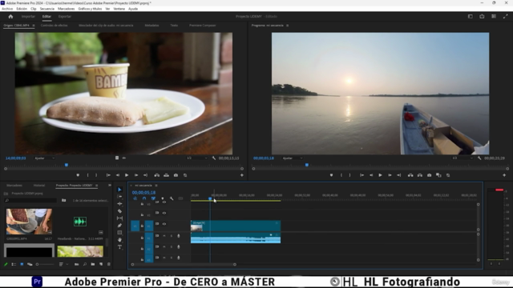Viewport: 513px width, 288px height.
Task: Open timeline display settings wrench
Action: pyautogui.click(x=172, y=198)
